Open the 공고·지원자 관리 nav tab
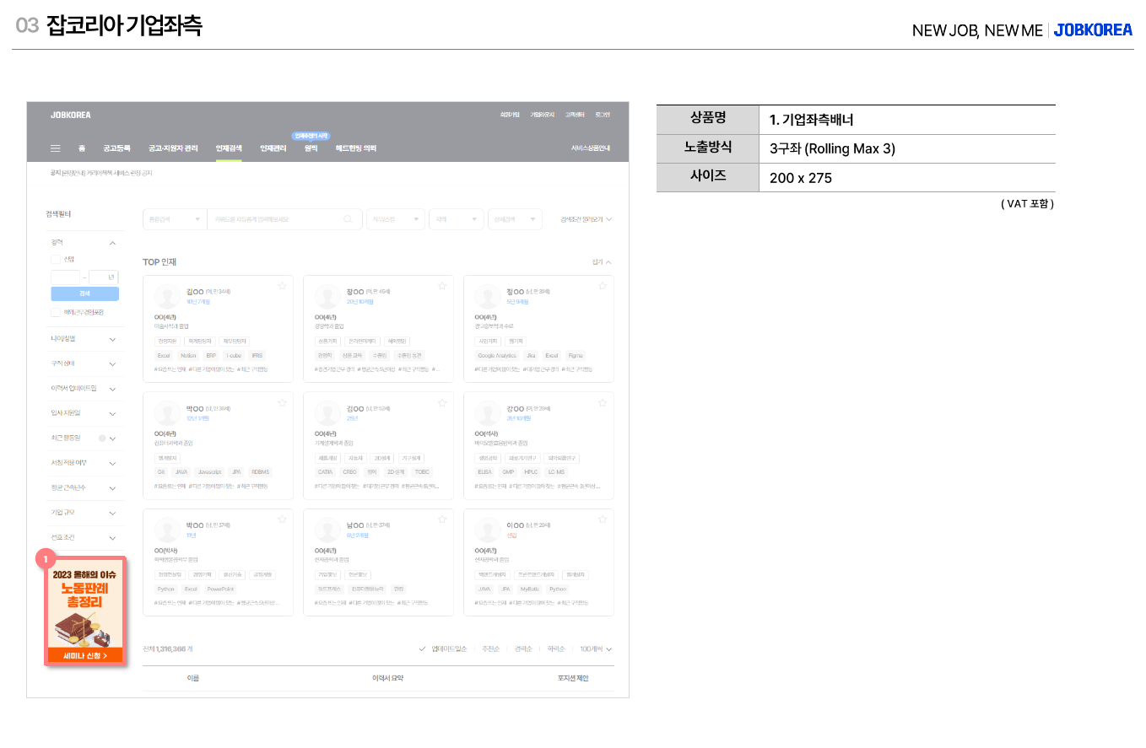1146x748 pixels. point(173,148)
